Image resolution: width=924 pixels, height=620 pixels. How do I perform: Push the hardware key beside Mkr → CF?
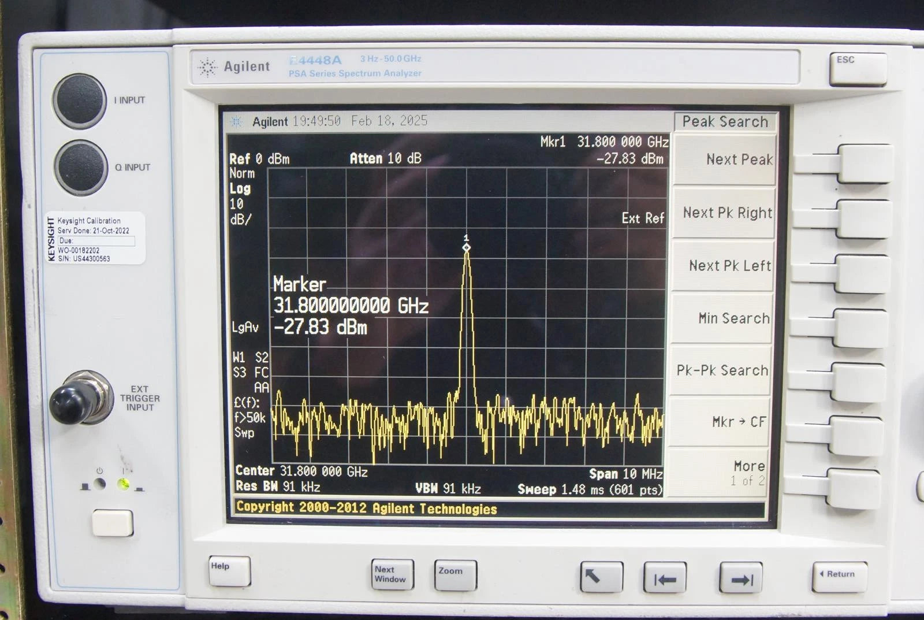click(856, 436)
